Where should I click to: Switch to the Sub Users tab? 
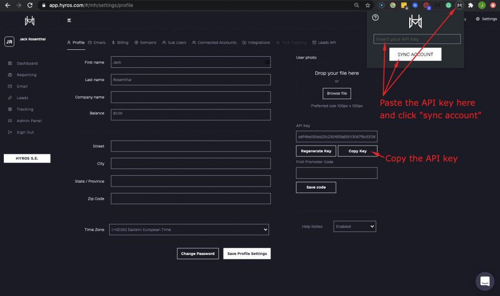pos(174,42)
